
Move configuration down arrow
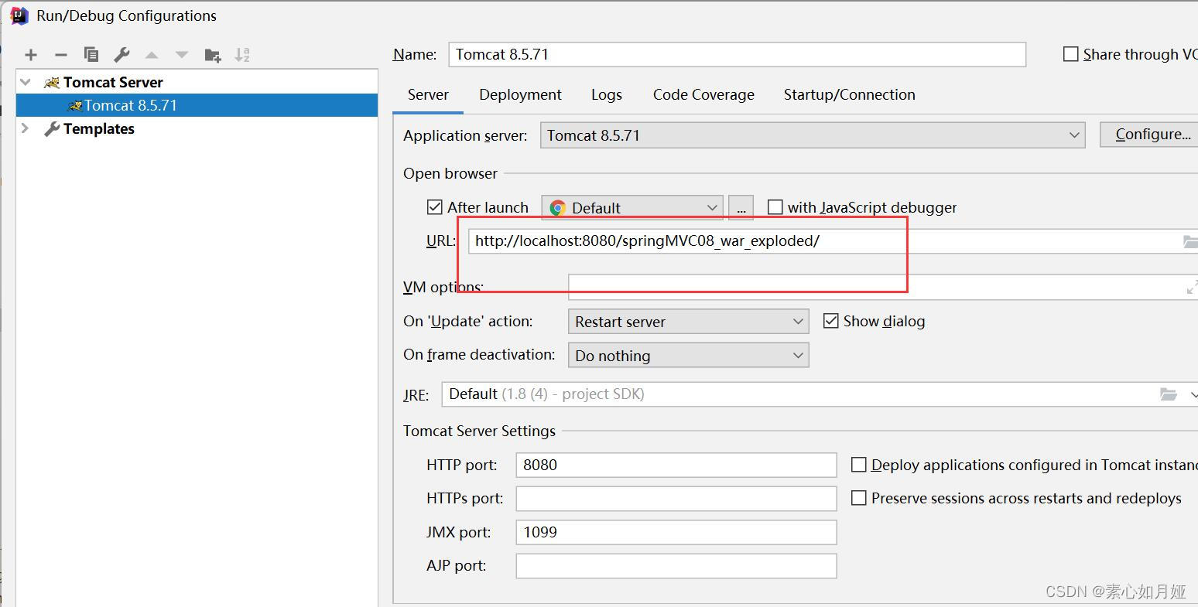(182, 55)
